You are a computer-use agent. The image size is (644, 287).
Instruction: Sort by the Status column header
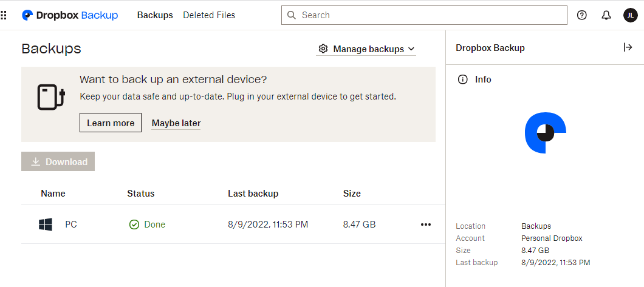[x=141, y=194]
